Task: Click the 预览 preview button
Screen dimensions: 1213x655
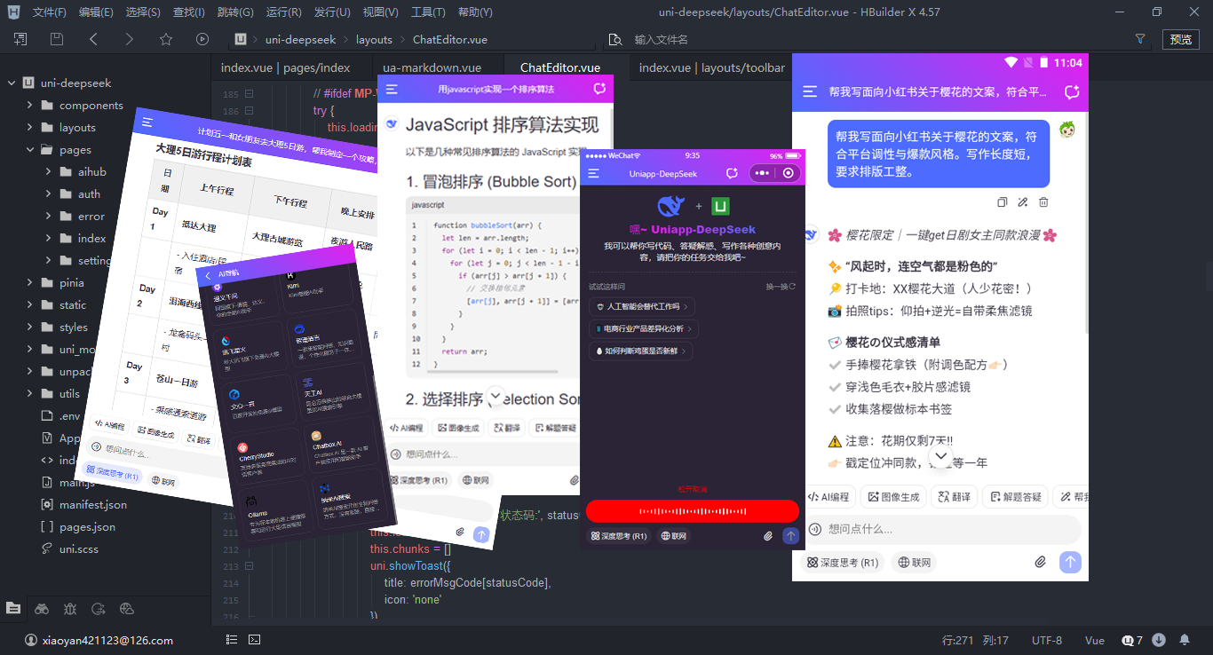Action: [1181, 39]
